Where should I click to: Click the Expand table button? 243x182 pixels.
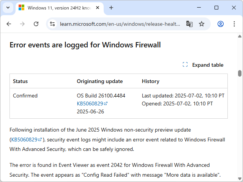203,65
